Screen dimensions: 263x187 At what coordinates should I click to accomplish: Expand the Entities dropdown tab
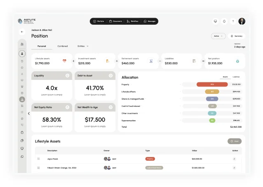83,46
